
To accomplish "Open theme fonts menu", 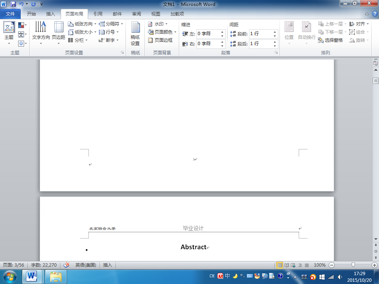I will click(22, 34).
